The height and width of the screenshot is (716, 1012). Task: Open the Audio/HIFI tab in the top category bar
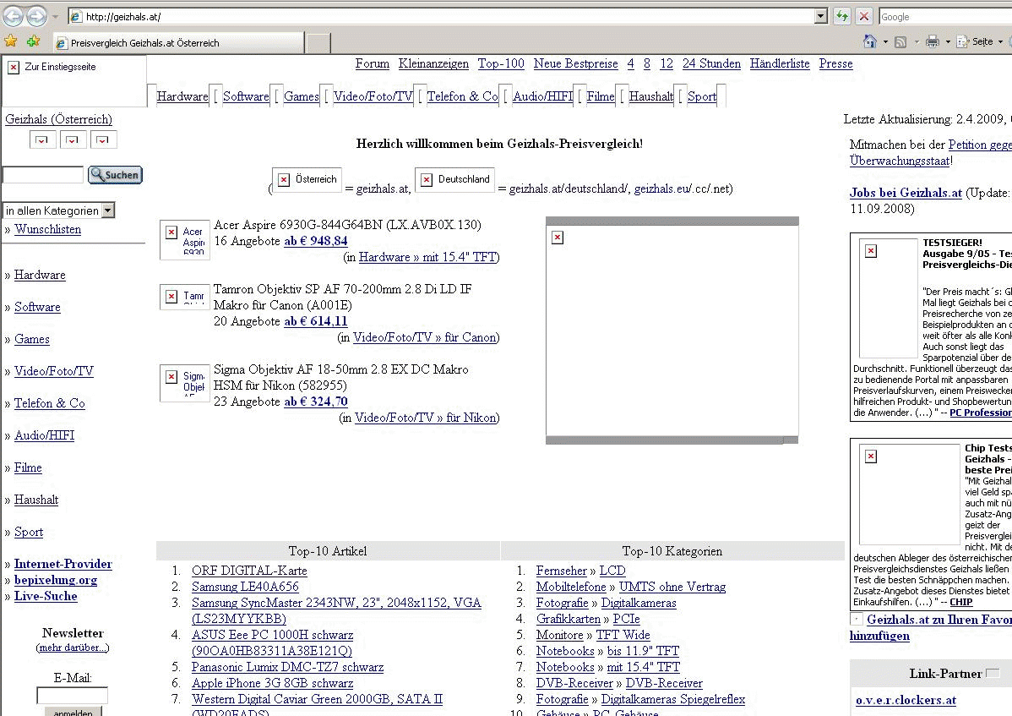543,96
